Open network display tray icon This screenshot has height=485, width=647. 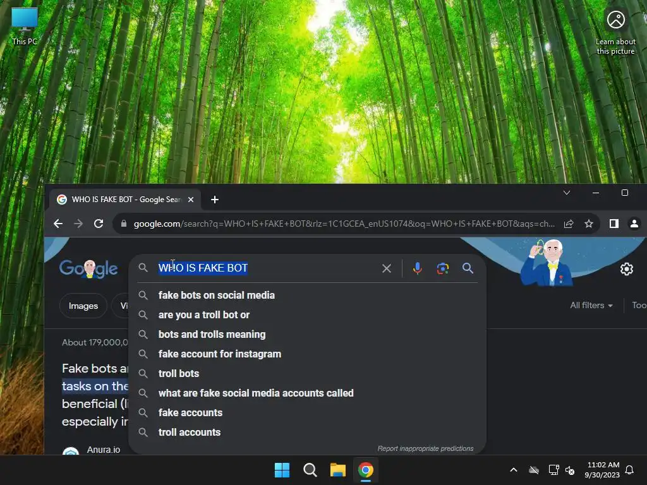point(553,470)
